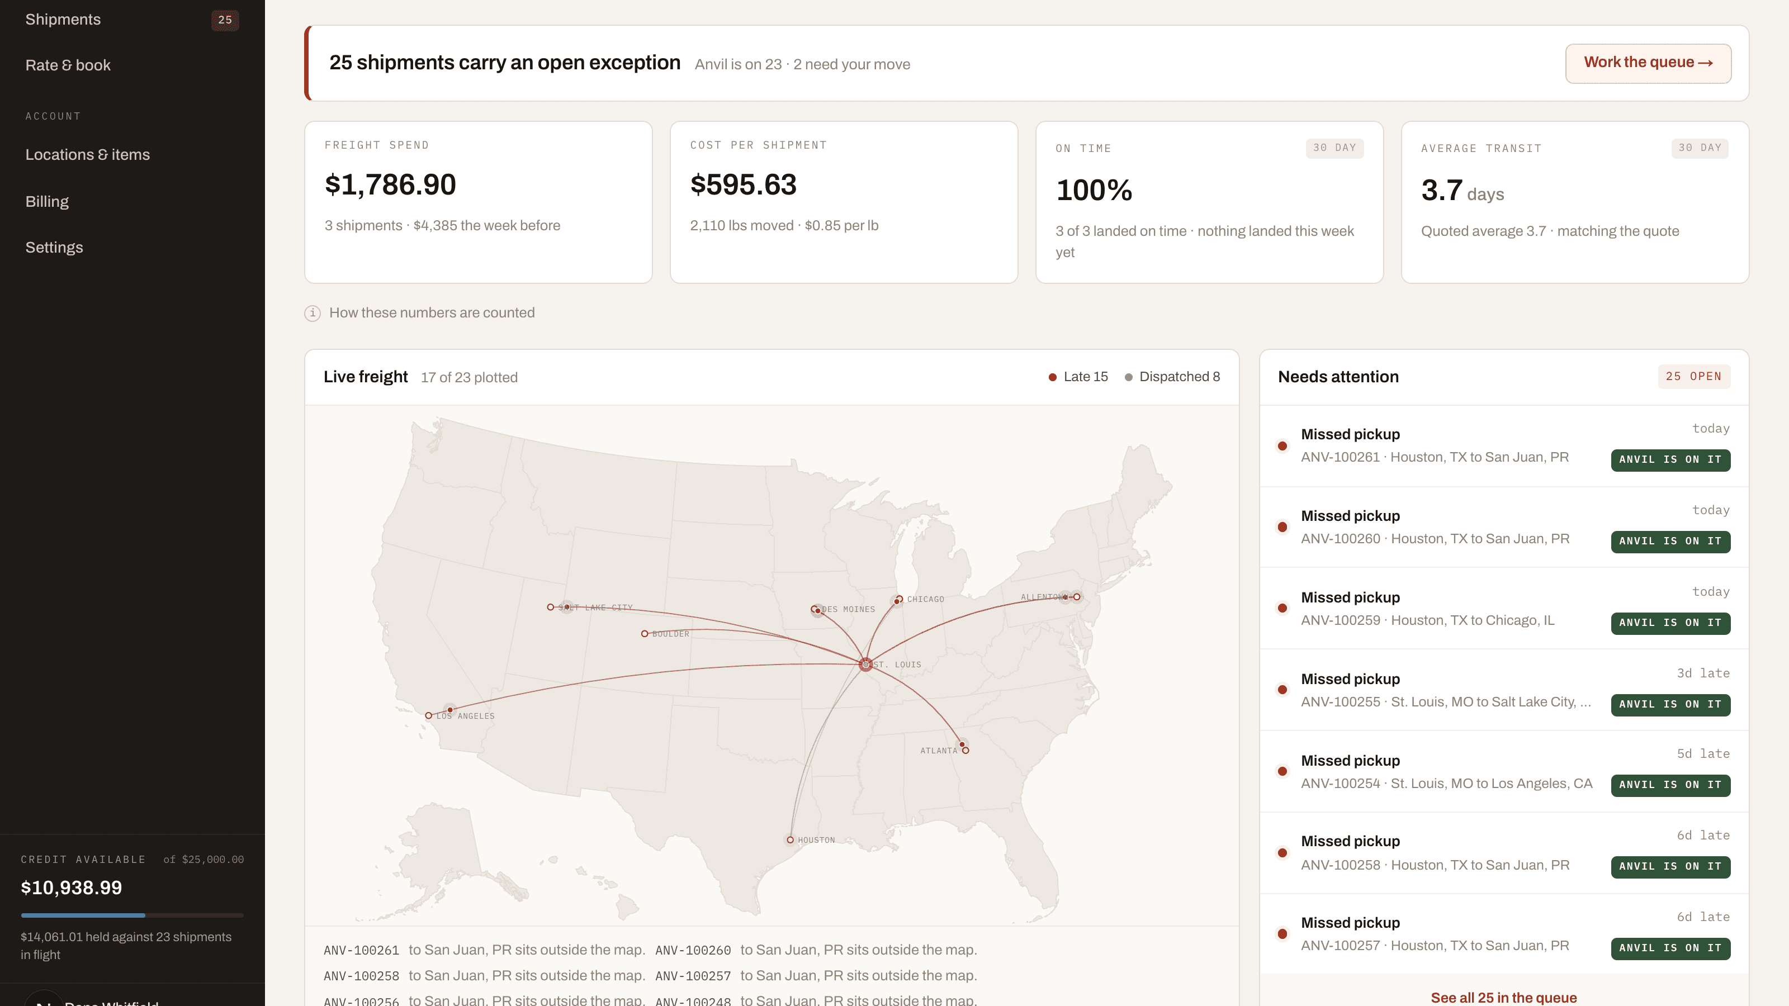Click the Houston marker on the map
This screenshot has height=1006, width=1789.
pyautogui.click(x=791, y=840)
